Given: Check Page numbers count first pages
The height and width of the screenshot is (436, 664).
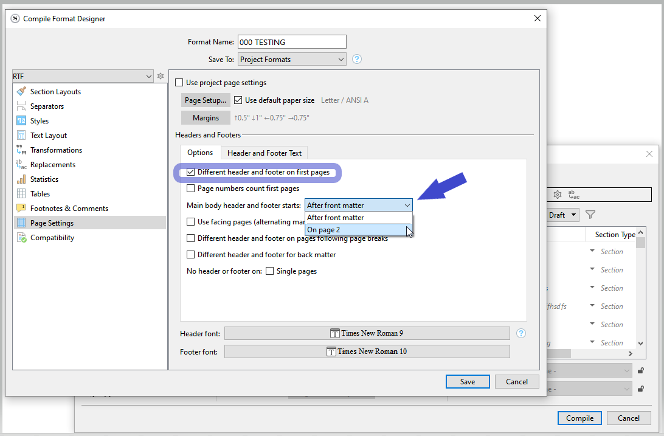Looking at the screenshot, I should click(x=190, y=189).
